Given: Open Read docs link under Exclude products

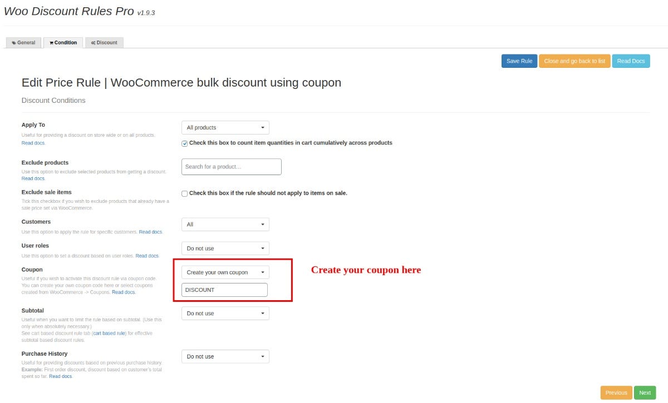Looking at the screenshot, I should [x=33, y=178].
